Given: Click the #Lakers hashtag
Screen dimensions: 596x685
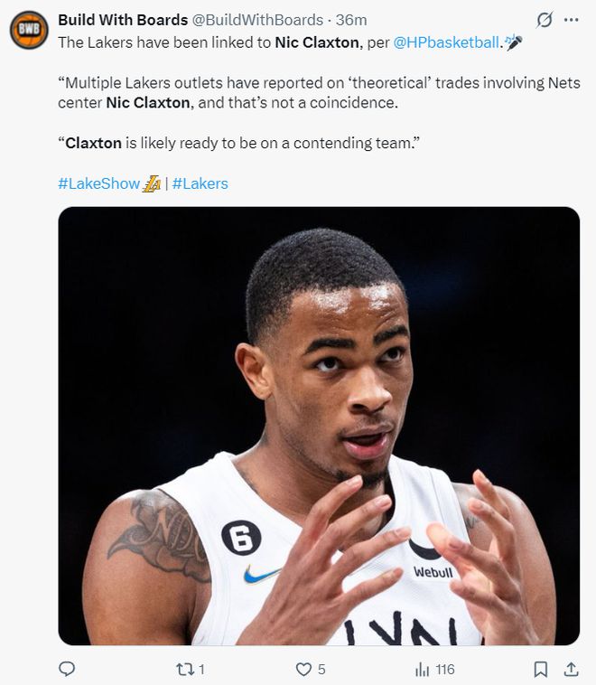Looking at the screenshot, I should (200, 183).
